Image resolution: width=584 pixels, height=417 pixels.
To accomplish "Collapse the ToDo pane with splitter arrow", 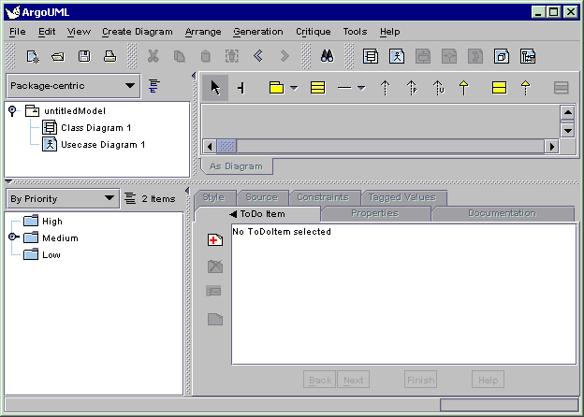I will [187, 191].
